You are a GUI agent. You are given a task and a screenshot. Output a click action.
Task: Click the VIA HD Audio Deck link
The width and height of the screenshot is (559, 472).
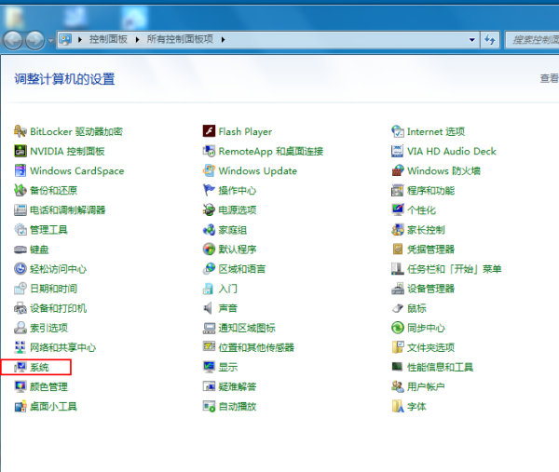pyautogui.click(x=452, y=151)
